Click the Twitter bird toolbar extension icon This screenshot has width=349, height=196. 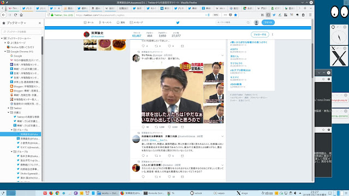(274, 15)
